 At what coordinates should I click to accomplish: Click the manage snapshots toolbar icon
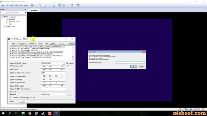tap(54, 5)
